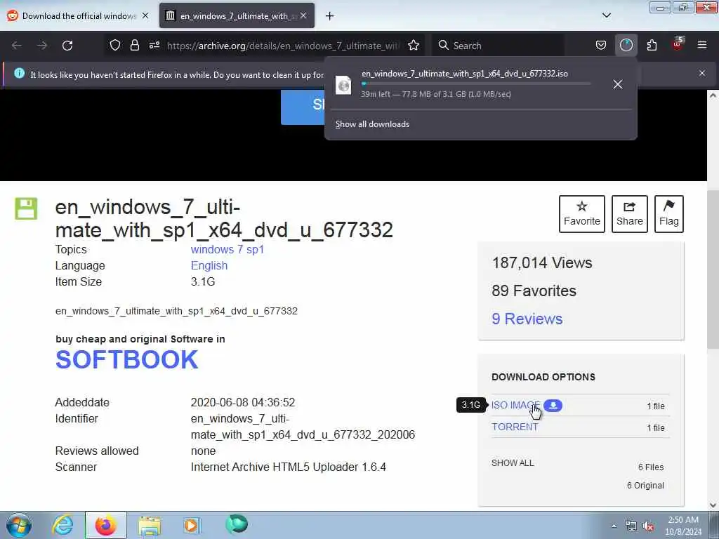
Task: Click the ISO IMAGE download link
Action: click(x=515, y=406)
